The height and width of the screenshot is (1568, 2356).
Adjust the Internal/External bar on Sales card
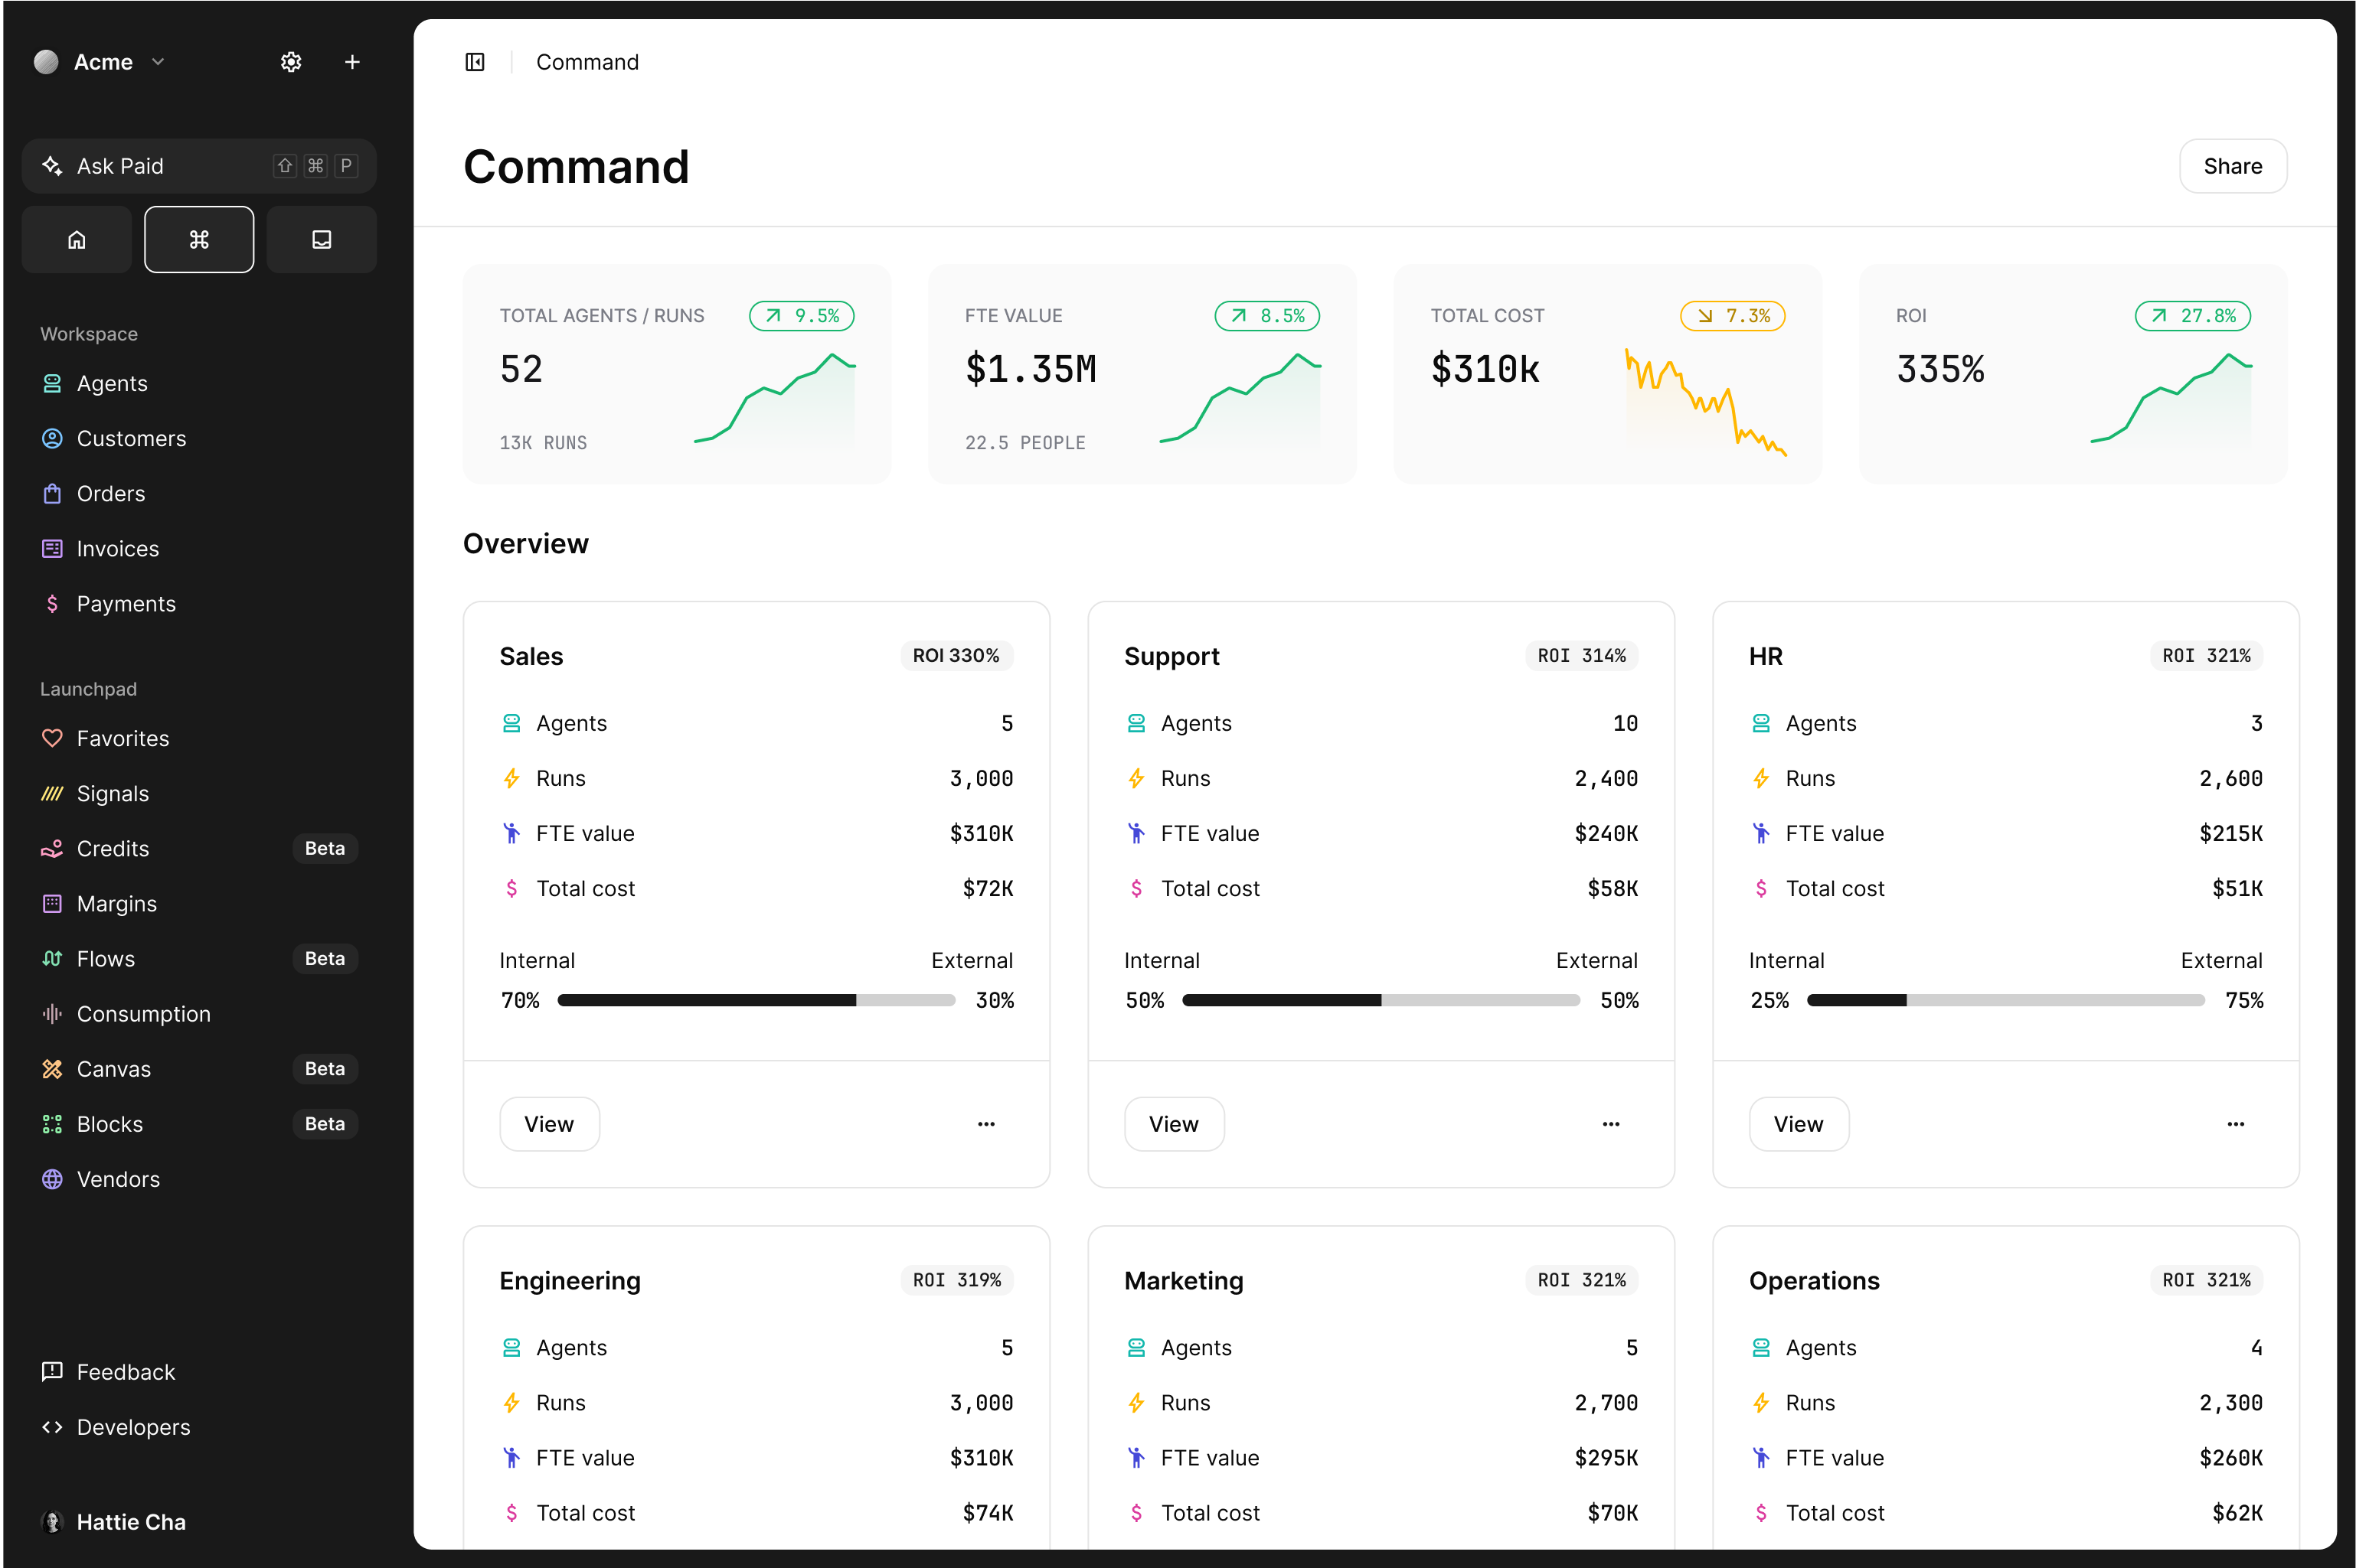(x=756, y=999)
